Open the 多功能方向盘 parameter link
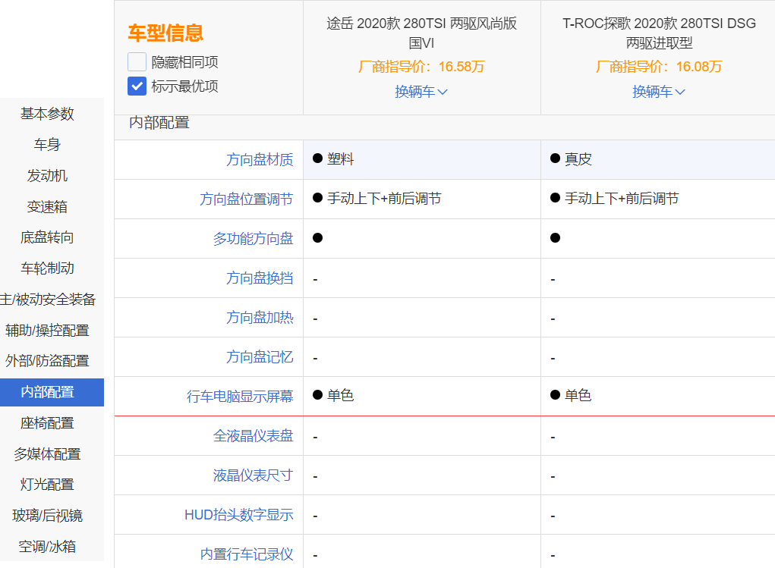Viewport: 775px width, 568px height. [x=253, y=239]
